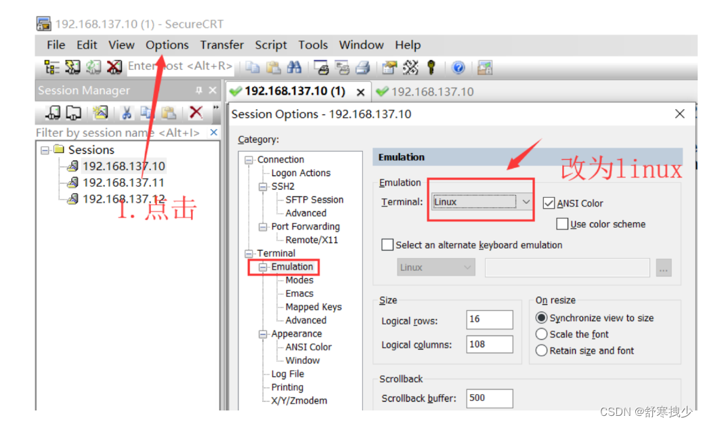This screenshot has height=424, width=703.
Task: Open the File menu
Action: [x=56, y=45]
